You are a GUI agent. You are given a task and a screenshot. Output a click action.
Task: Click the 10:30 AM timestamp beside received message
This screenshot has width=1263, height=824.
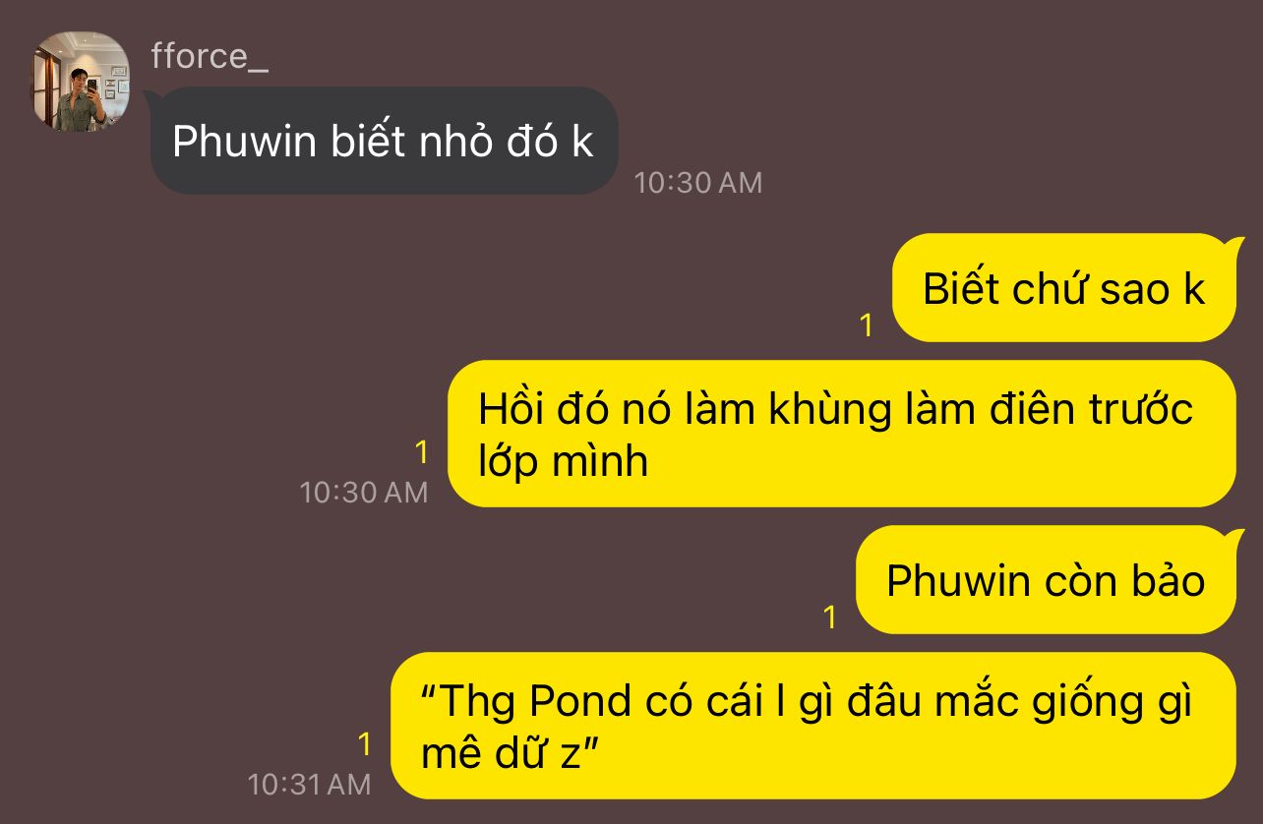click(697, 183)
